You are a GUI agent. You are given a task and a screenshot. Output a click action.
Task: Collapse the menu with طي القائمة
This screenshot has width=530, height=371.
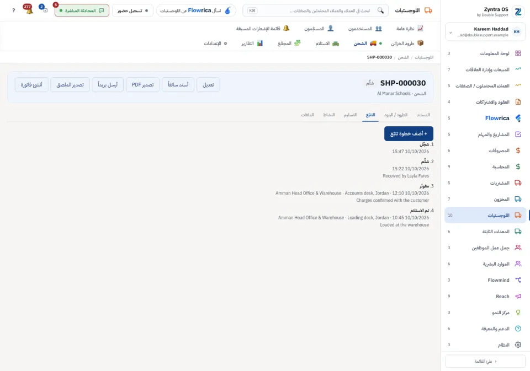(x=485, y=361)
